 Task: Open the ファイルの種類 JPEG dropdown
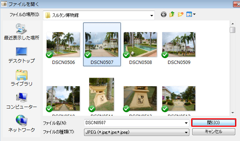[137, 132]
